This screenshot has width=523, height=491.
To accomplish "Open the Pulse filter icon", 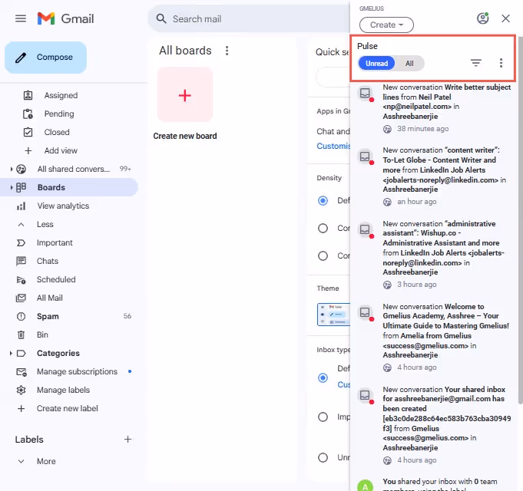I will [x=475, y=63].
